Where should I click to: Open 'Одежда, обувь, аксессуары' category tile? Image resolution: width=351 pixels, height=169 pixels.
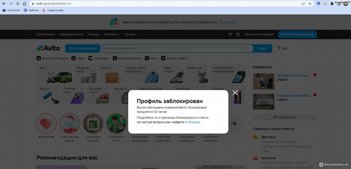click(x=141, y=74)
